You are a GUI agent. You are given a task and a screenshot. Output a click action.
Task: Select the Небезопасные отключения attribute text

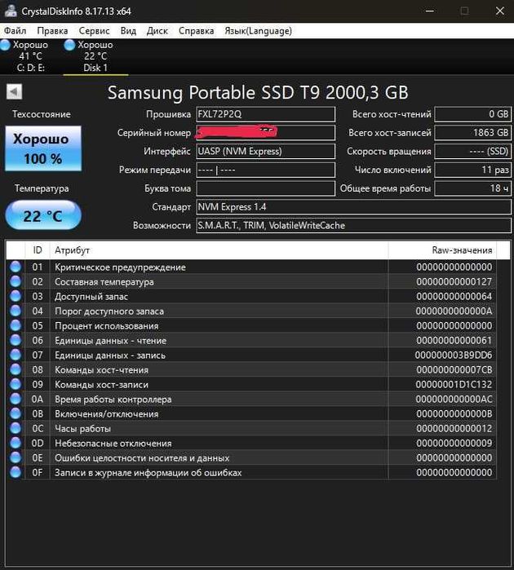(x=113, y=444)
